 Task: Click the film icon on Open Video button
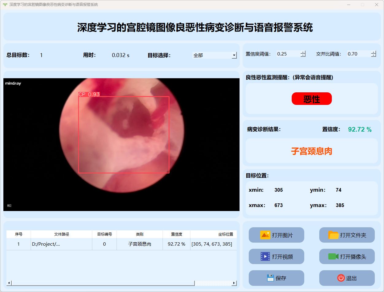coord(265,256)
